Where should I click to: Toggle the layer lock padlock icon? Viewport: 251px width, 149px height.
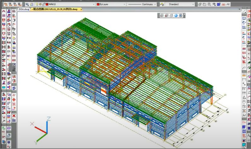coord(43,4)
